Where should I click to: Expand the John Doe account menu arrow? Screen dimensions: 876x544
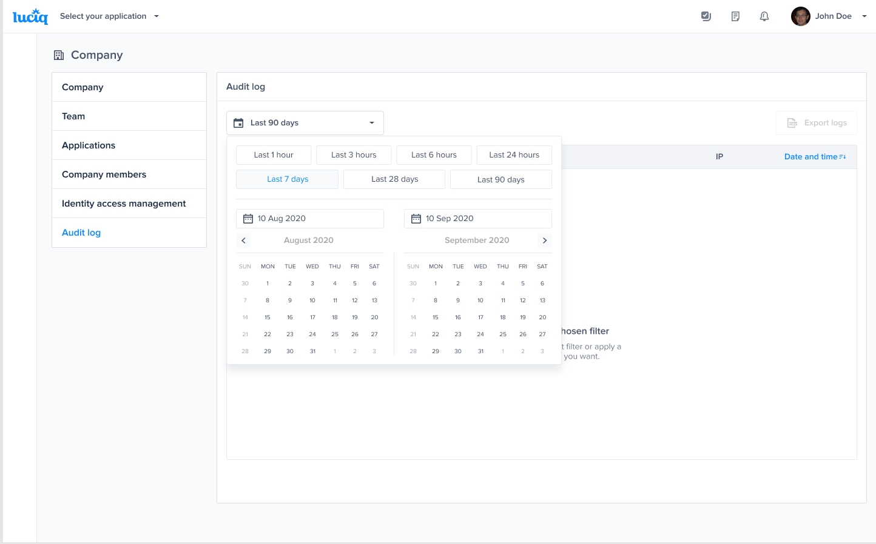[864, 16]
